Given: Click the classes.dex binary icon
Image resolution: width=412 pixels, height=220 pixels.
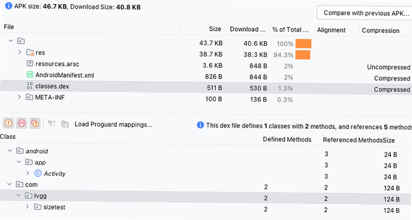Looking at the screenshot, I should pos(30,86).
